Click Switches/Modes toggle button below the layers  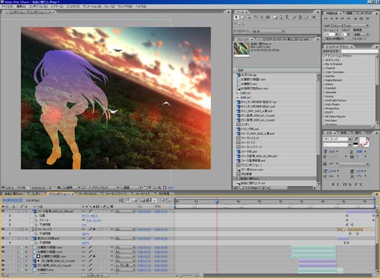coord(95,275)
